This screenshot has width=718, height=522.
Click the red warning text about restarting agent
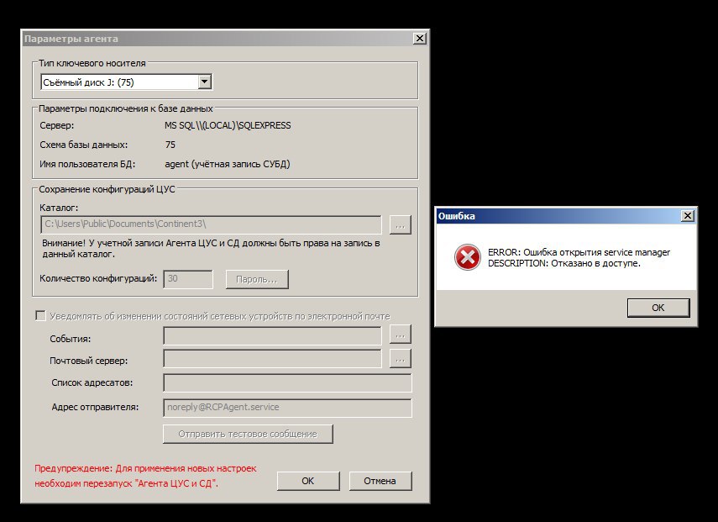pyautogui.click(x=145, y=476)
